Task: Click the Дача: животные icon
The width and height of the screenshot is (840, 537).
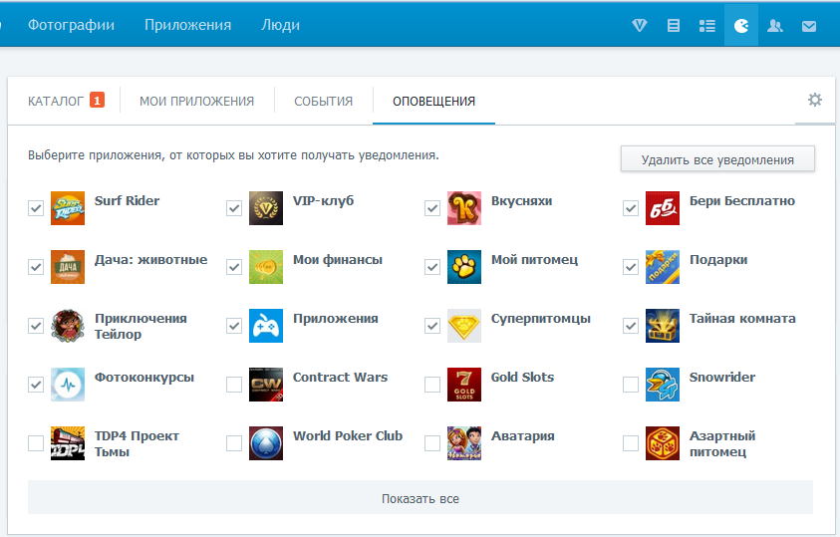Action: click(x=68, y=267)
